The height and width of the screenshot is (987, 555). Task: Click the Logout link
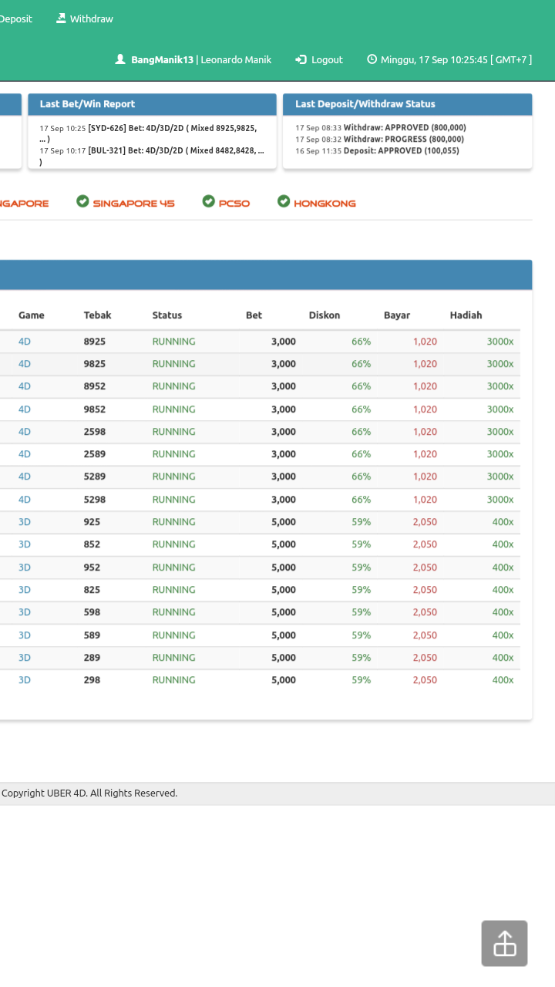(327, 59)
